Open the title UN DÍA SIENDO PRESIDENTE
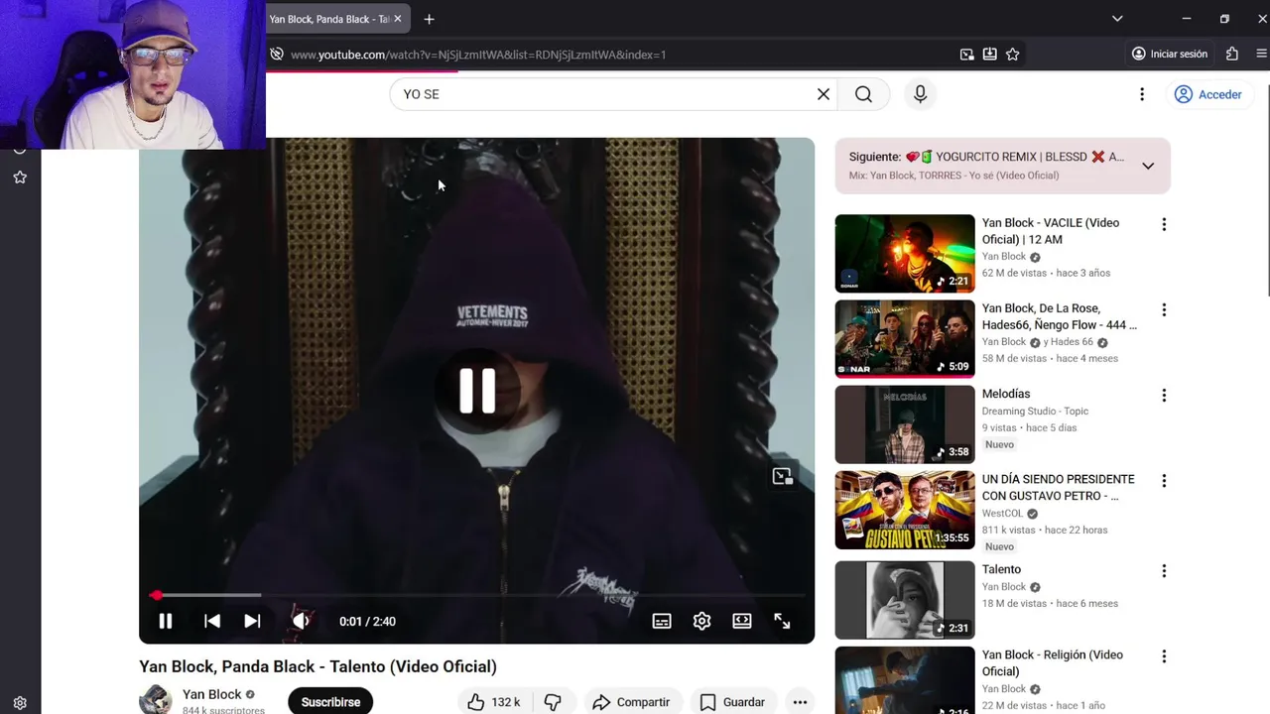 (1058, 487)
